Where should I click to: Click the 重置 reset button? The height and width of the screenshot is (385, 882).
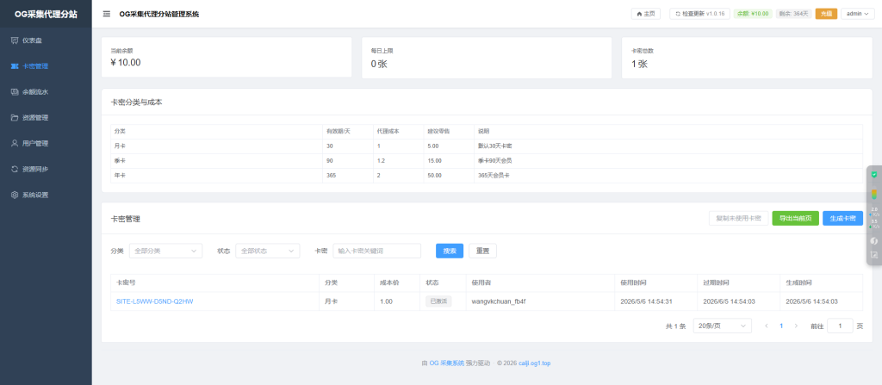(x=482, y=251)
